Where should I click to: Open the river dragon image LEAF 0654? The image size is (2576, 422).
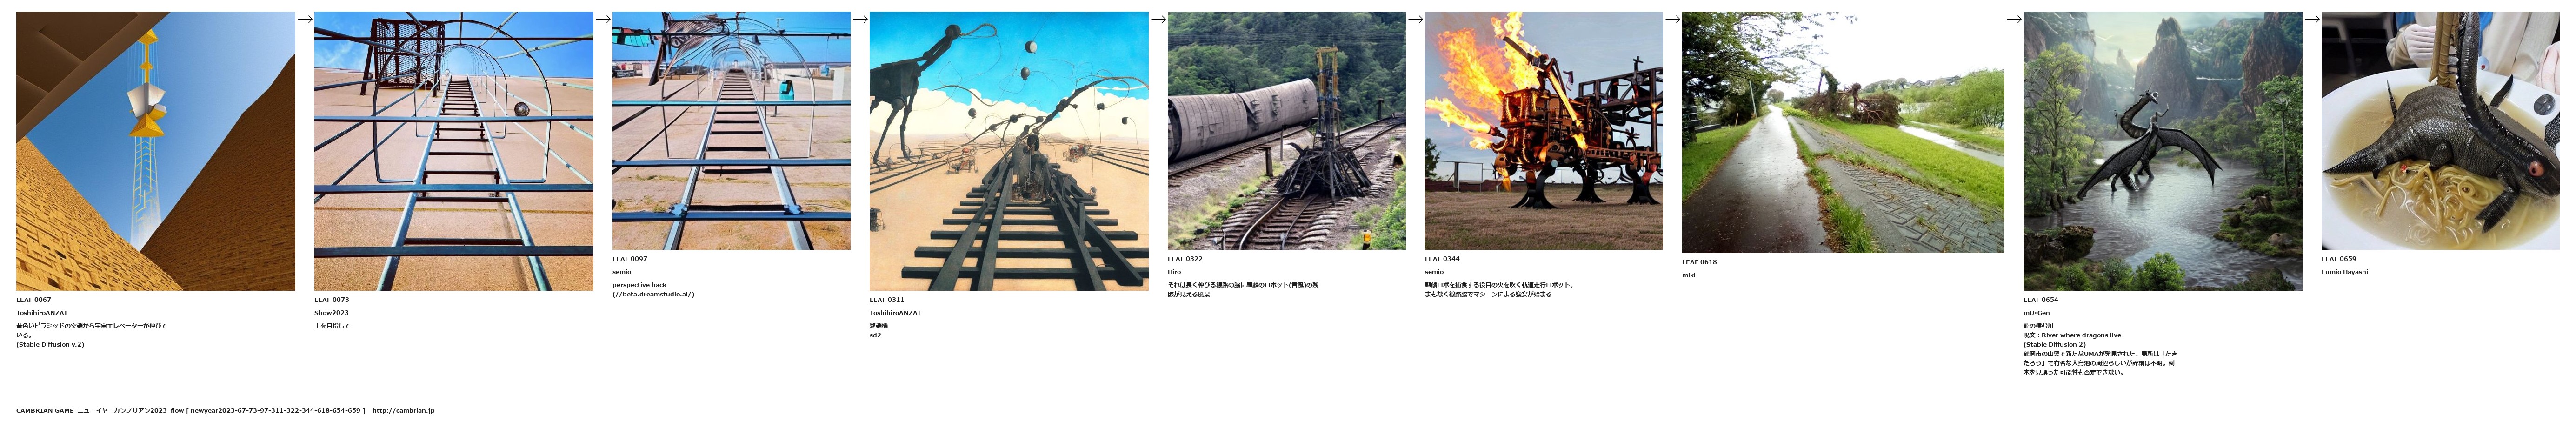click(2163, 151)
